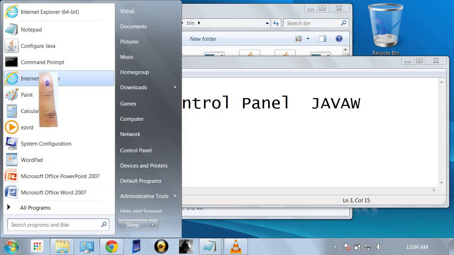Viewport: 454px width, 255px height.
Task: Open Internet Explorer (64-bit) from Start menu
Action: point(59,12)
